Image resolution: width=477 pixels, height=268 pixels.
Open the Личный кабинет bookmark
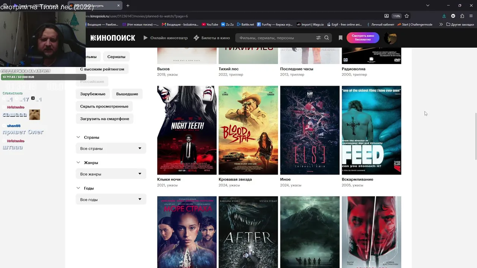point(380,25)
